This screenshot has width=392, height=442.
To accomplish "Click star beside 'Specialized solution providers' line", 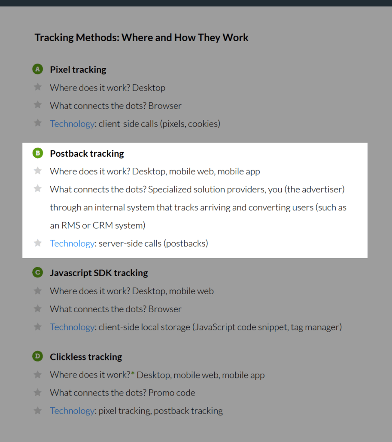I will [x=38, y=189].
